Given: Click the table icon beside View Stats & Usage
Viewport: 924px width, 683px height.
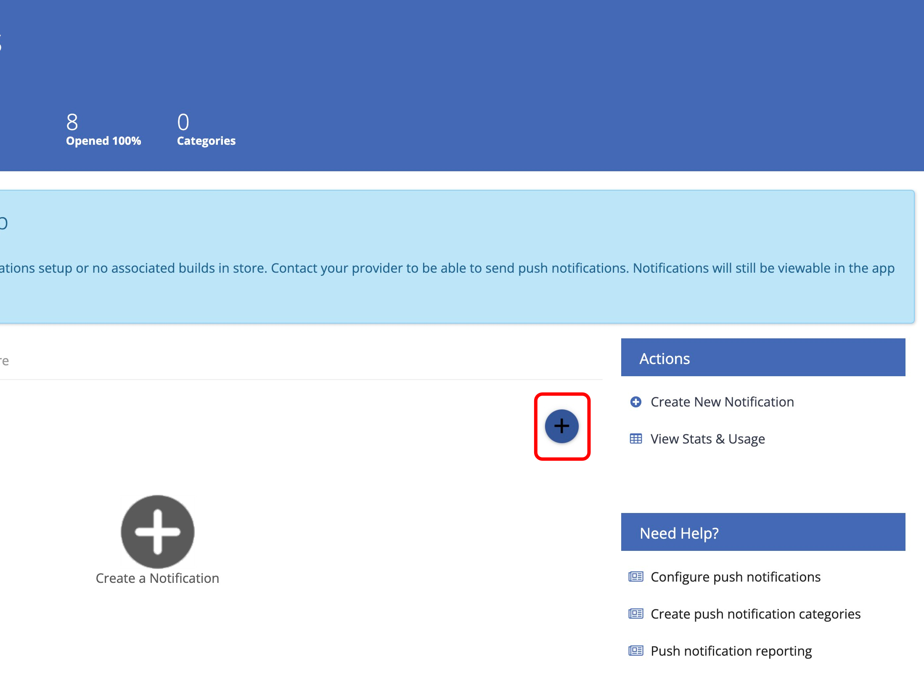Looking at the screenshot, I should [636, 439].
